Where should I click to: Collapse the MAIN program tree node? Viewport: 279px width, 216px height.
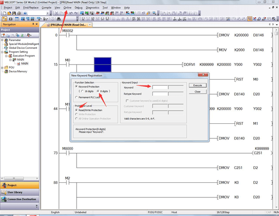(x=10, y=60)
